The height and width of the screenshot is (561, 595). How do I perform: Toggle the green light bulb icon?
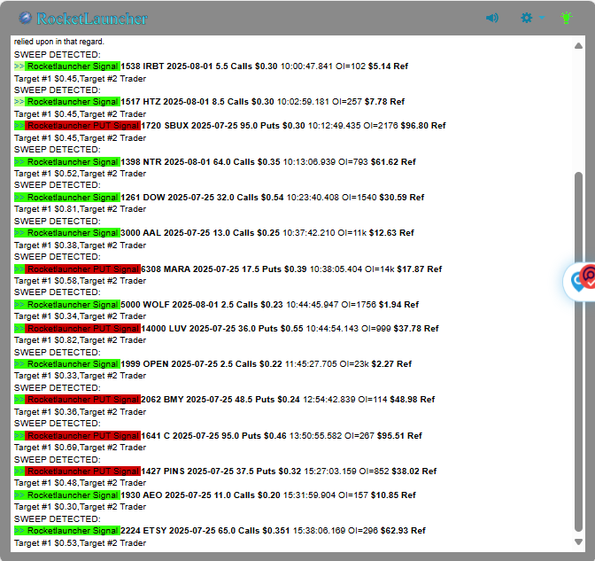566,18
